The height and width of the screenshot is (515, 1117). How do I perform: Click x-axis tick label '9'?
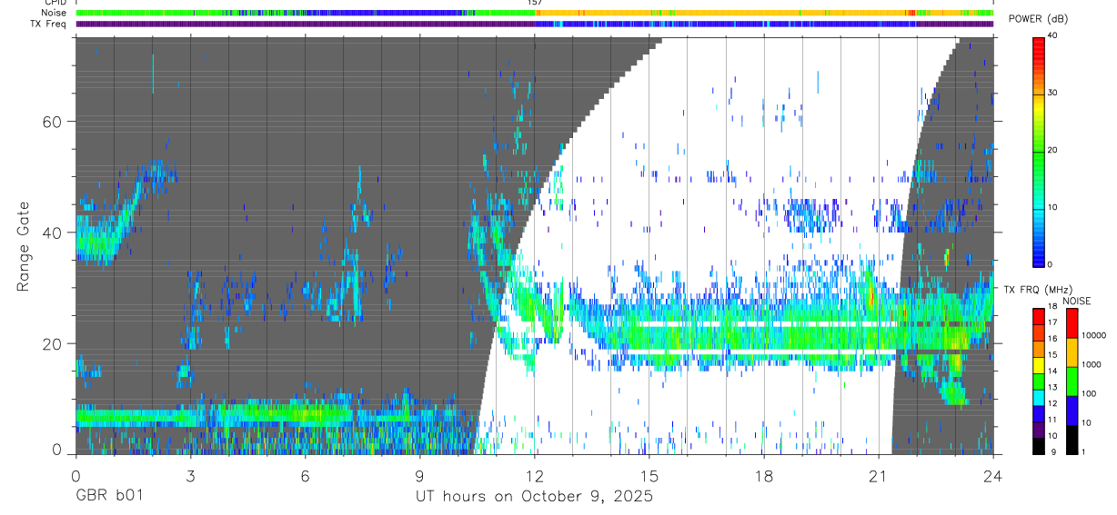(419, 476)
